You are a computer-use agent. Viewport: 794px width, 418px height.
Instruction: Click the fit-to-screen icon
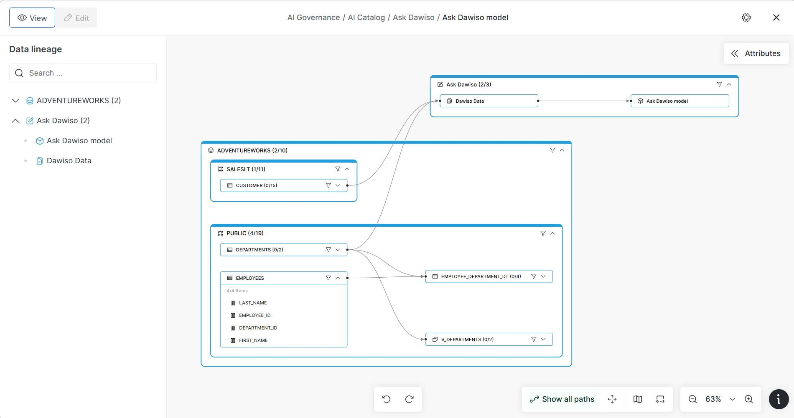pos(660,399)
